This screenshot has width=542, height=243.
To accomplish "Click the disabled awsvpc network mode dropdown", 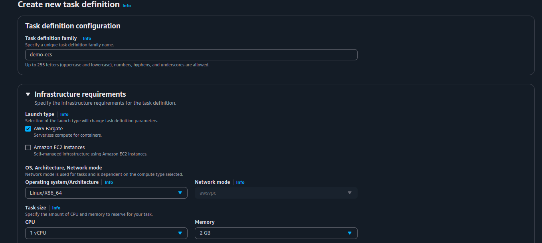I will 276,193.
